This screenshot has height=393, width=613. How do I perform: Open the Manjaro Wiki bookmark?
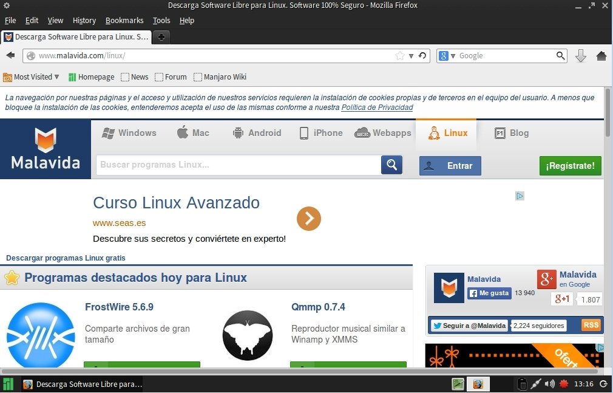click(220, 77)
